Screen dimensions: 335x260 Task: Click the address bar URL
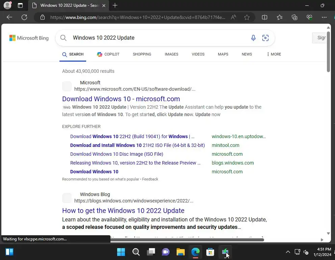(137, 17)
